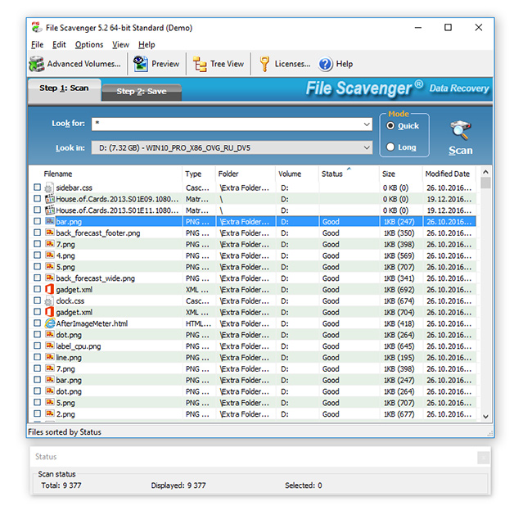Viewport: 532px width, 524px height.
Task: Check the label_cpu.png checkbox
Action: tap(38, 346)
